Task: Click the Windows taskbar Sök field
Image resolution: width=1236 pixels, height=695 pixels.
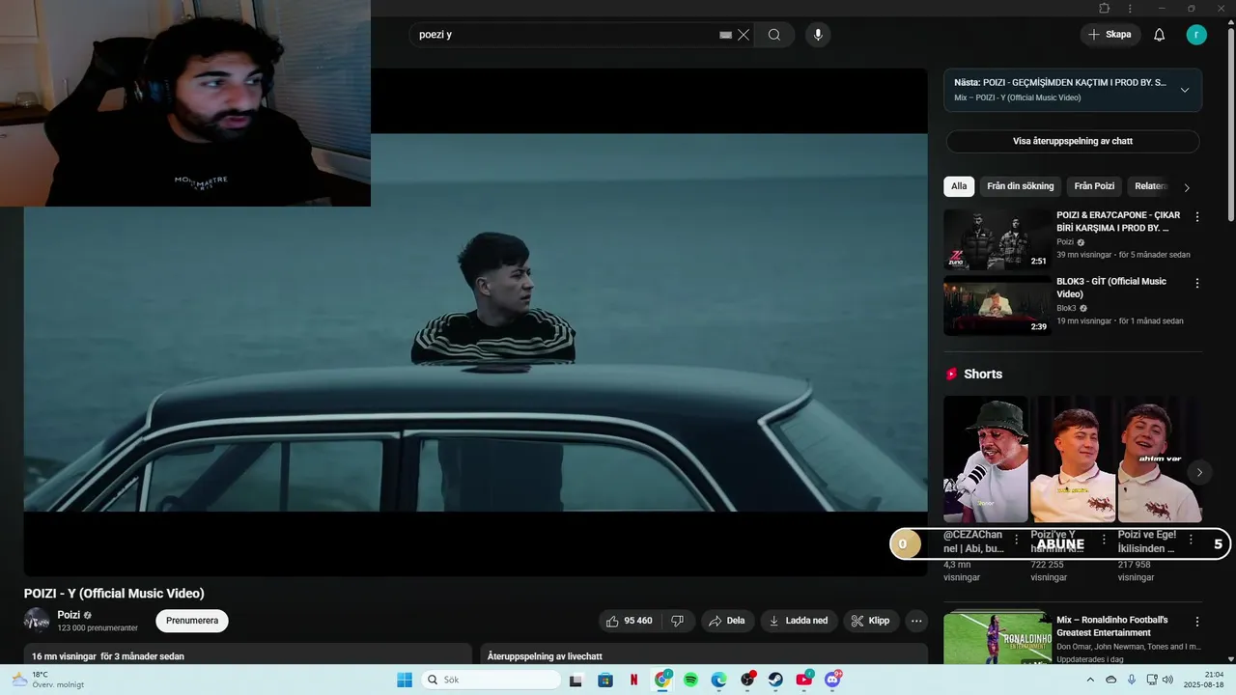Action: point(491,680)
